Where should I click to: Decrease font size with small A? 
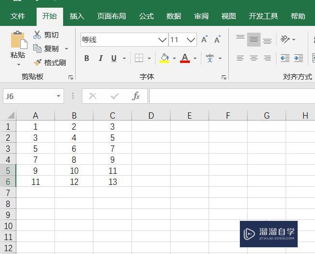[217, 39]
